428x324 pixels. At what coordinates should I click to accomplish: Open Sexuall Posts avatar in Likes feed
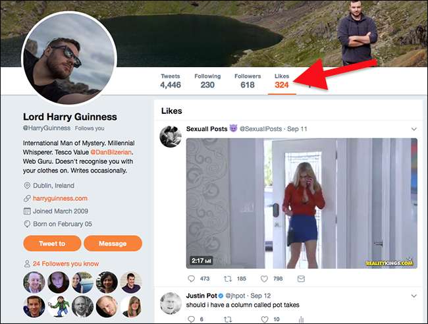coord(171,137)
